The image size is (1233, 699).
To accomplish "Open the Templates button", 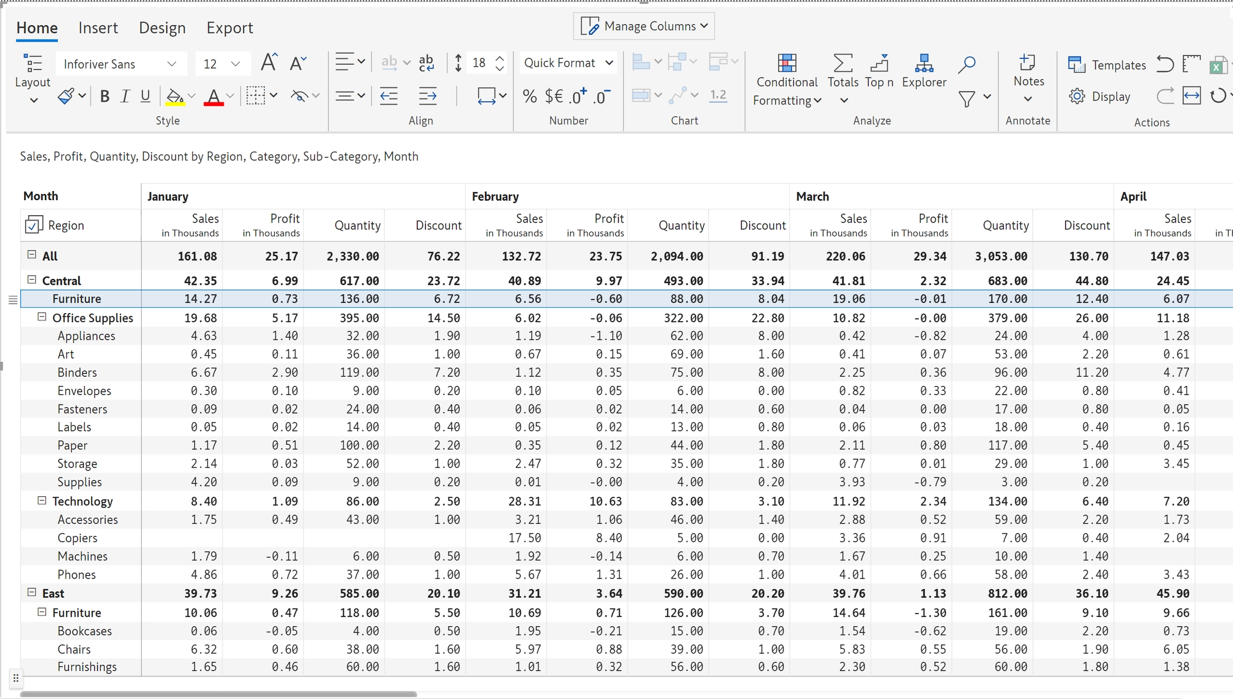I will point(1107,65).
